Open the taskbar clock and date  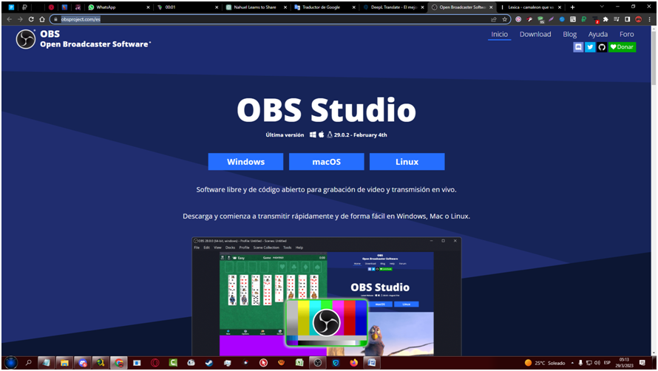pos(624,363)
